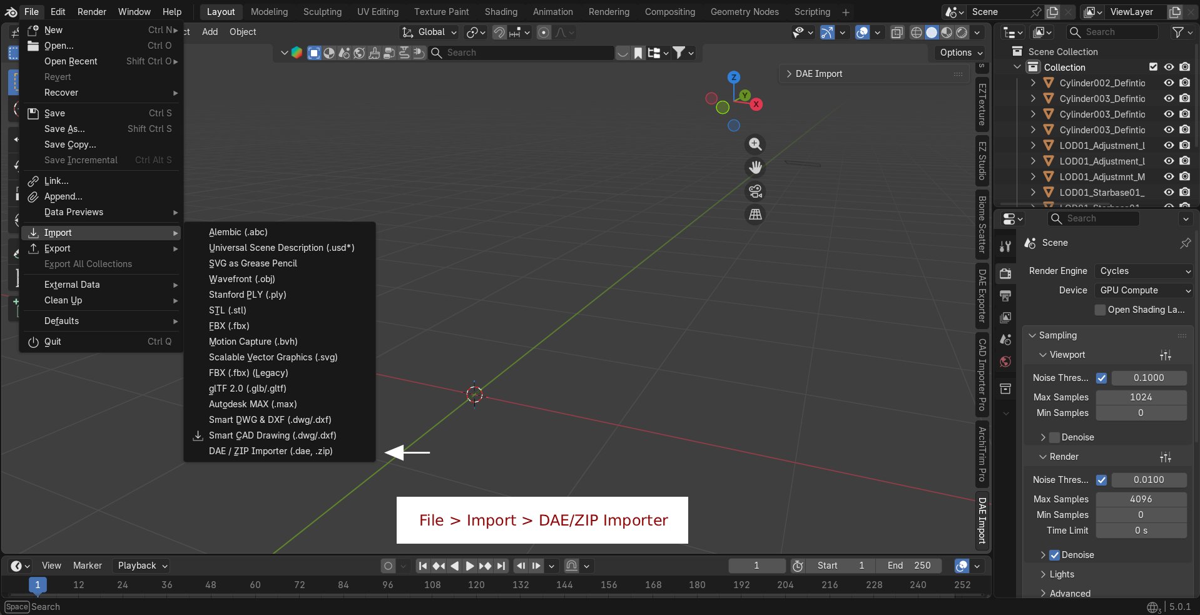1200x615 pixels.
Task: Click the Z axis of navigation gizmo
Action: 734,77
